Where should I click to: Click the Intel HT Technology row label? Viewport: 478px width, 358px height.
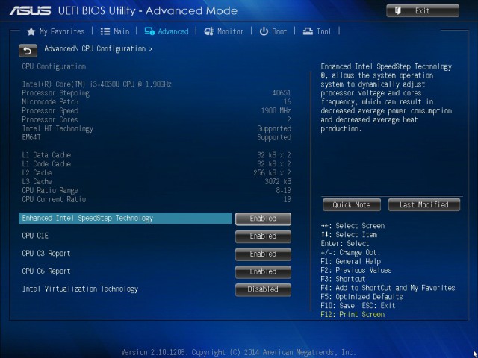(58, 129)
